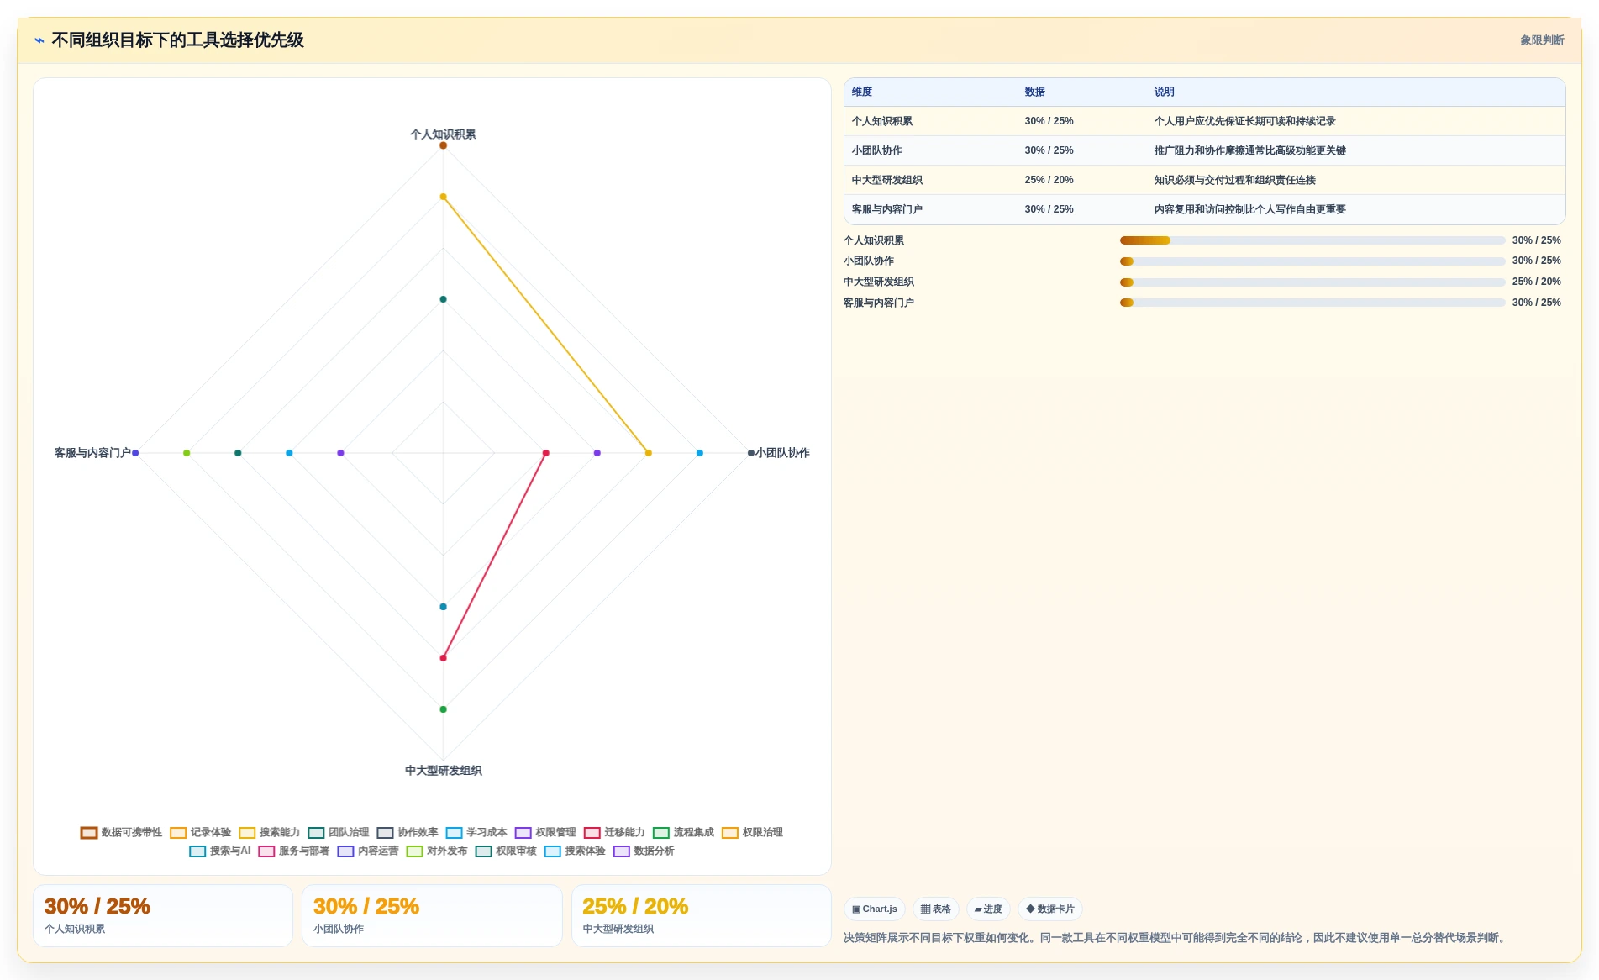Toggle the 数据分析 legend entry
Image resolution: width=1599 pixels, height=980 pixels.
point(644,851)
